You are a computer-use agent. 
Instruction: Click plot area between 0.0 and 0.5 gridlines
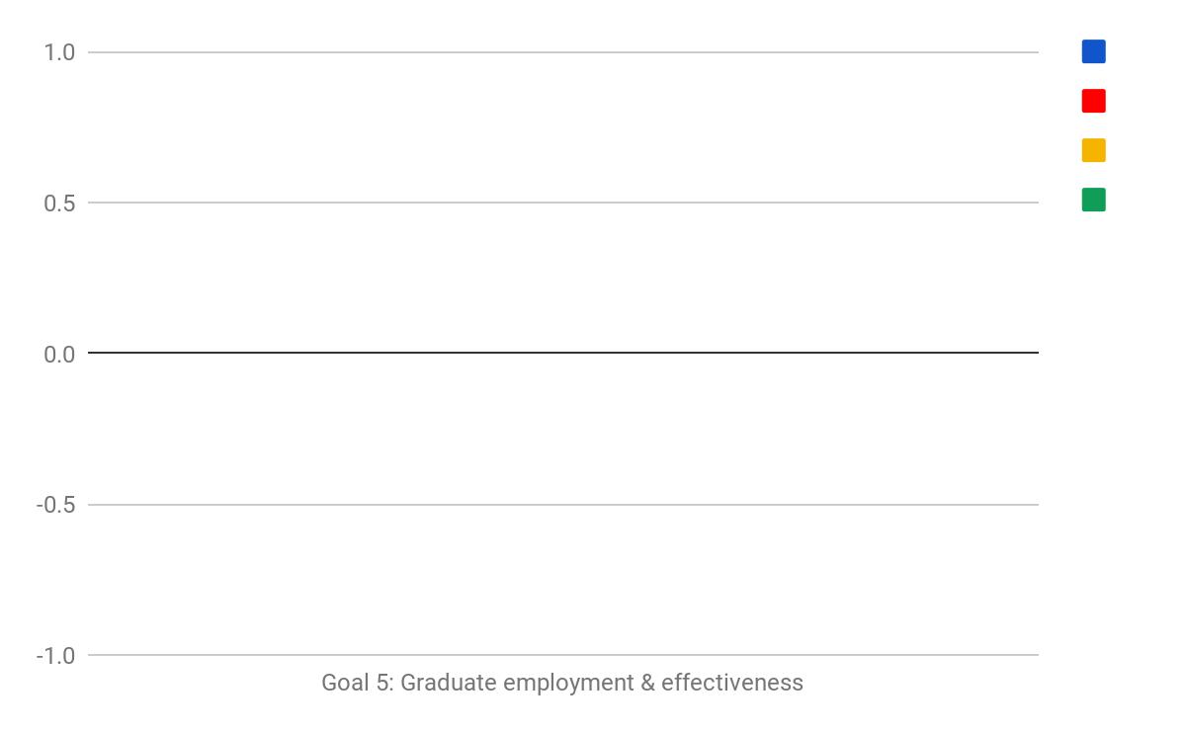[563, 278]
